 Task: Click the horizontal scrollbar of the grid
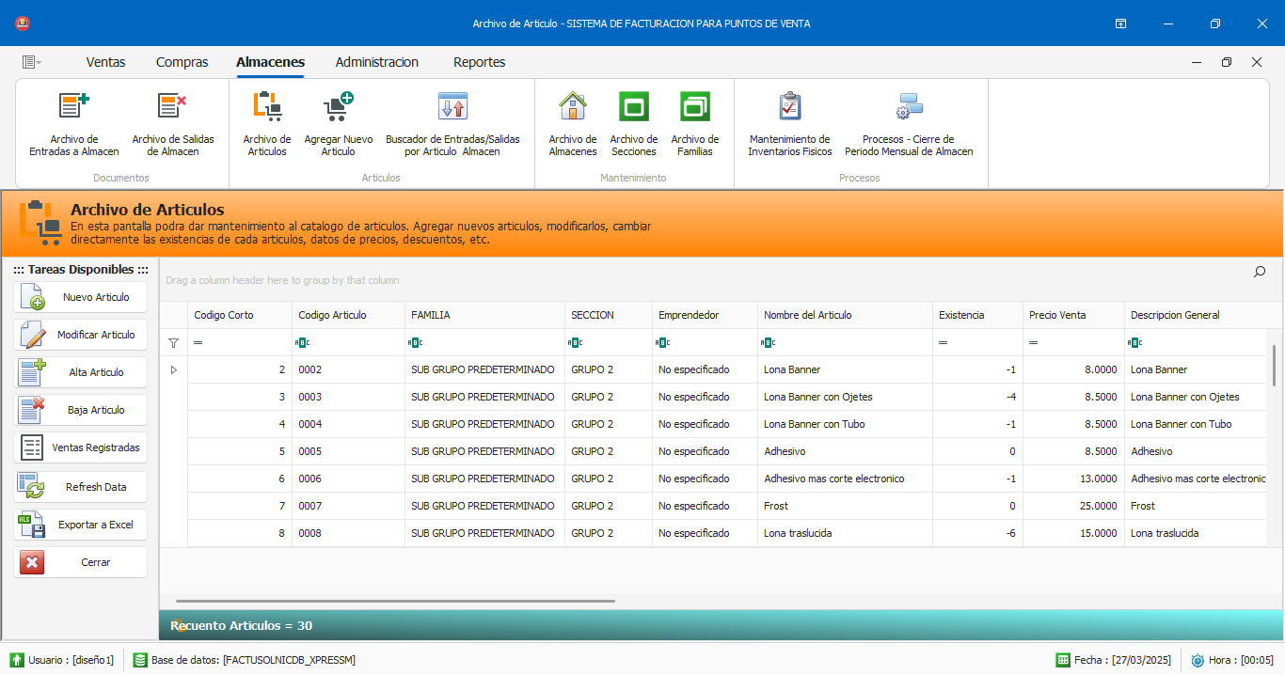(x=395, y=601)
